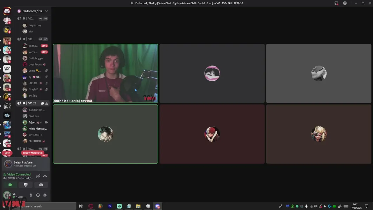373x210 pixels.
Task: Select user Buttchugger in voice list
Action: pyautogui.click(x=35, y=58)
